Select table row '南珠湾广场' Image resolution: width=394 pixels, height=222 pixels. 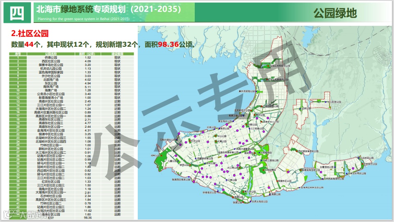(x=72, y=87)
